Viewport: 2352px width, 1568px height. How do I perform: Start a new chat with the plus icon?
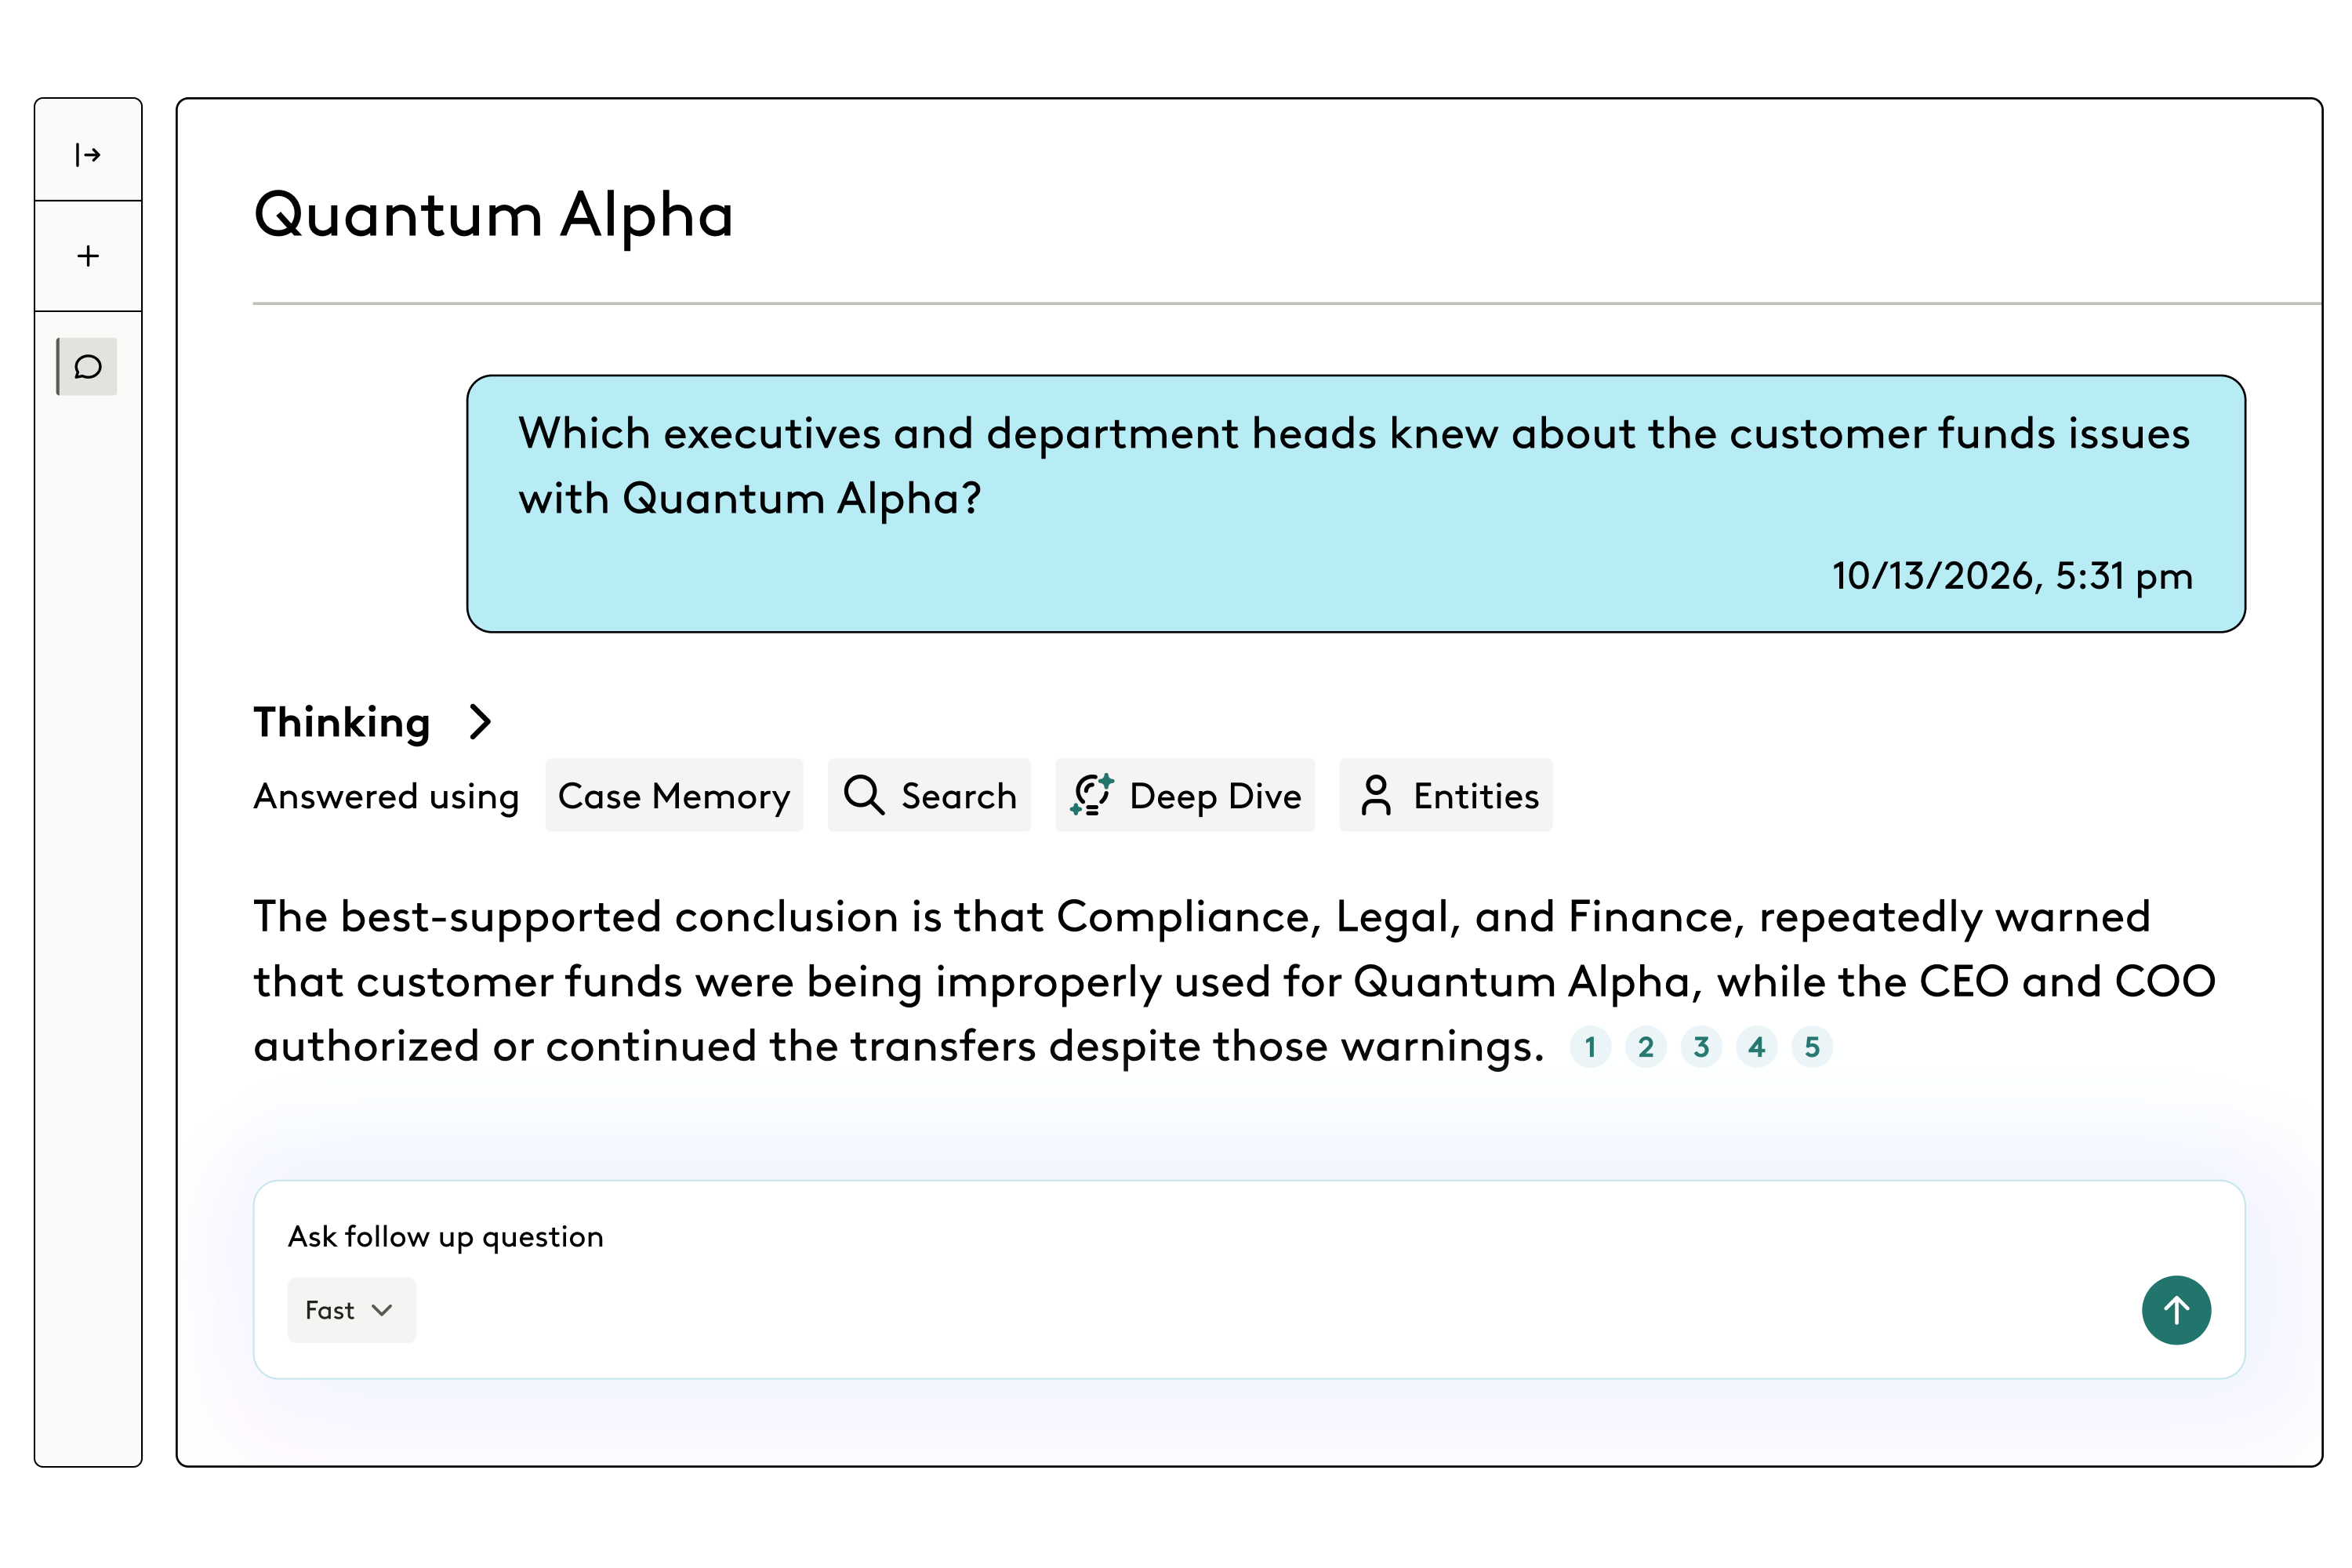click(x=88, y=256)
